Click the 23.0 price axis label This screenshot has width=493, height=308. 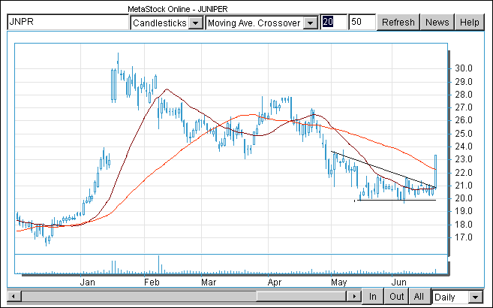pyautogui.click(x=464, y=159)
